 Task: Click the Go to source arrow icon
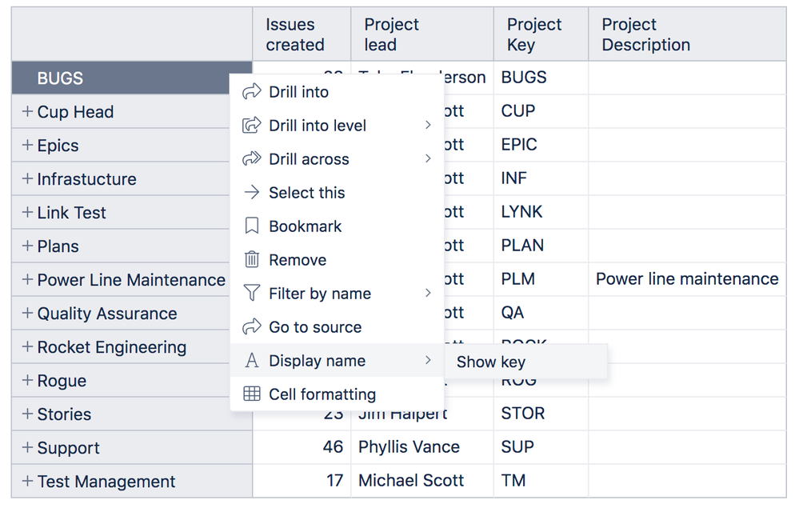(x=252, y=327)
